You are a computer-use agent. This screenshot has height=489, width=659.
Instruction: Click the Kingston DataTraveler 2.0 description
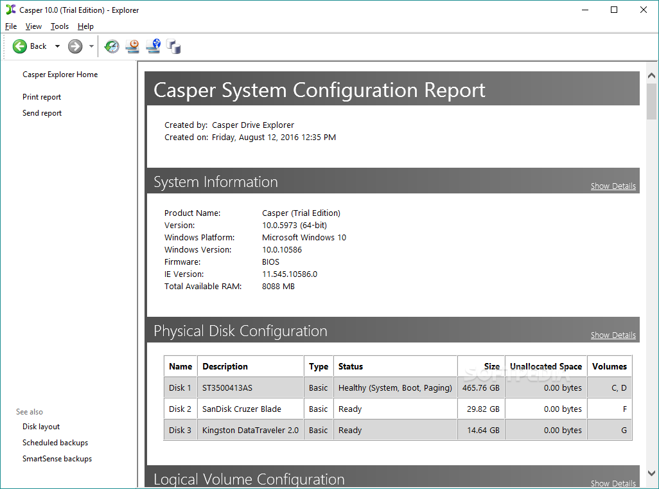click(x=250, y=430)
